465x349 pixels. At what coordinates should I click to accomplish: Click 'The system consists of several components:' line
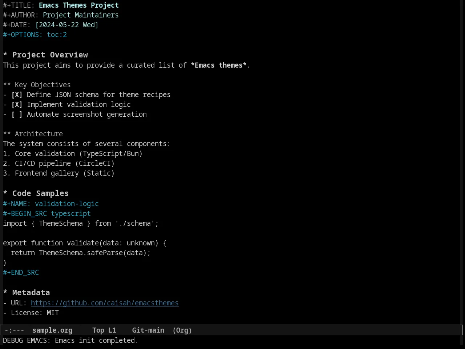(86, 144)
